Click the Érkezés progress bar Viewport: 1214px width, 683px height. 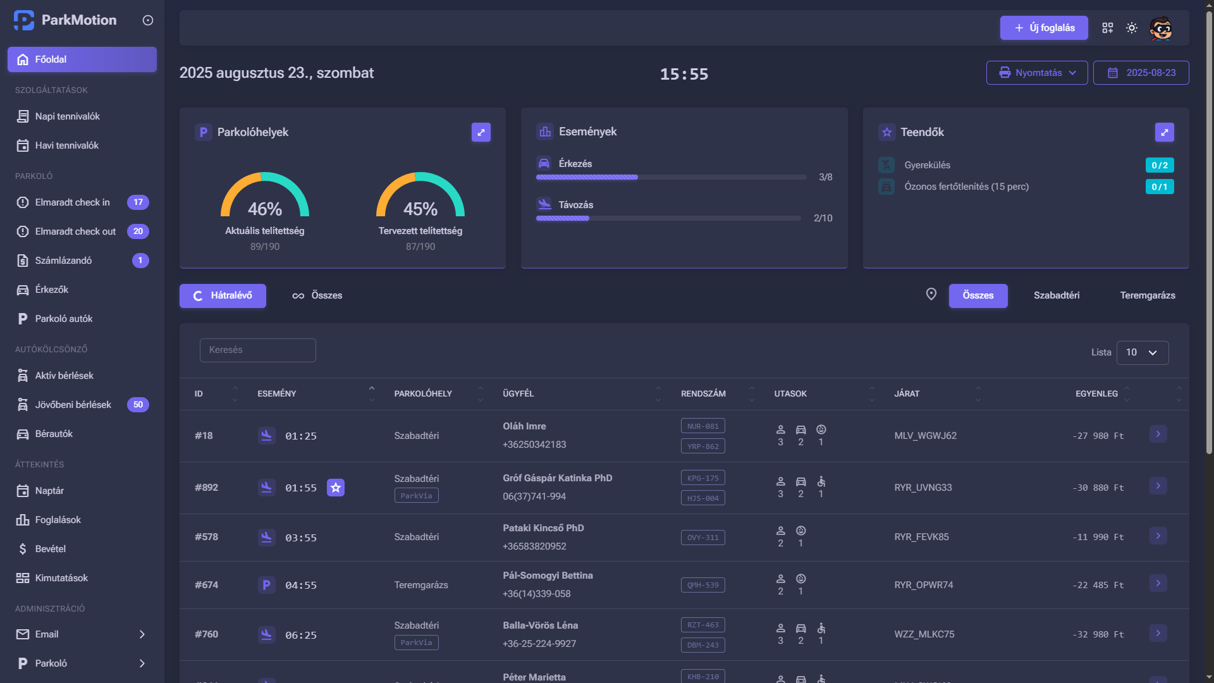670,177
